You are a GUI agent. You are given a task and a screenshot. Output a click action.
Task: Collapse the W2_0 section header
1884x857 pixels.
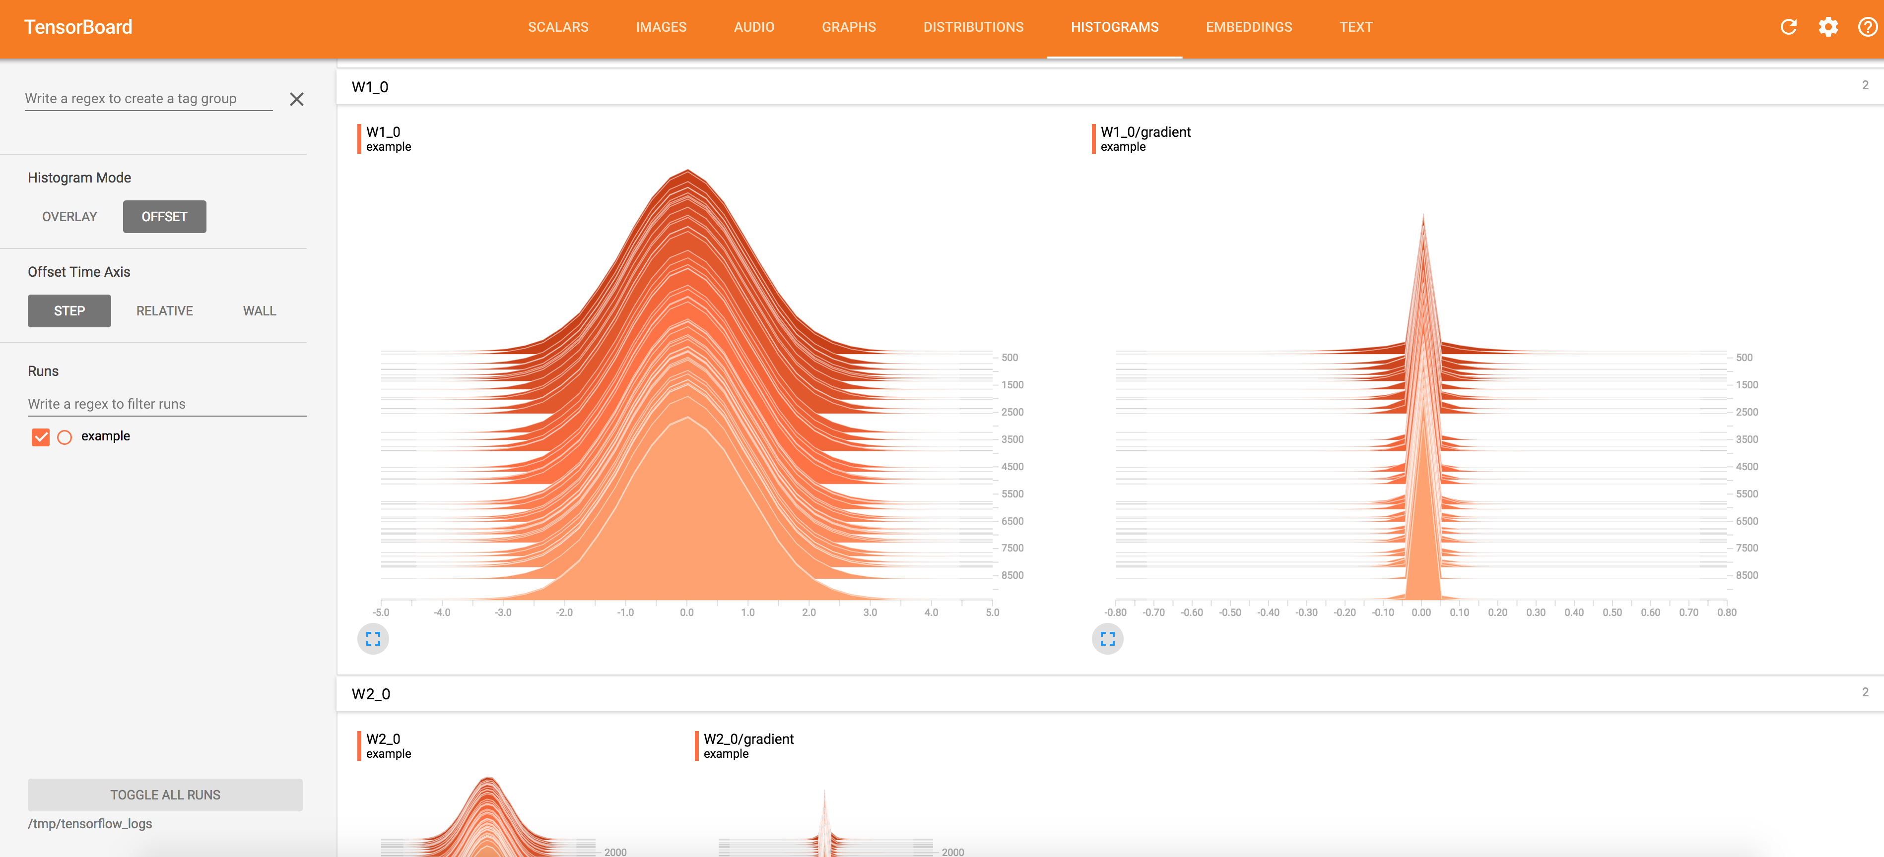pos(371,694)
